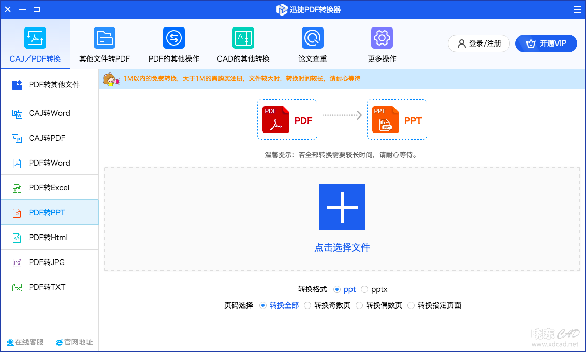Viewport: 586px width, 352px height.
Task: Click the PDF转Html sidebar icon
Action: point(17,238)
